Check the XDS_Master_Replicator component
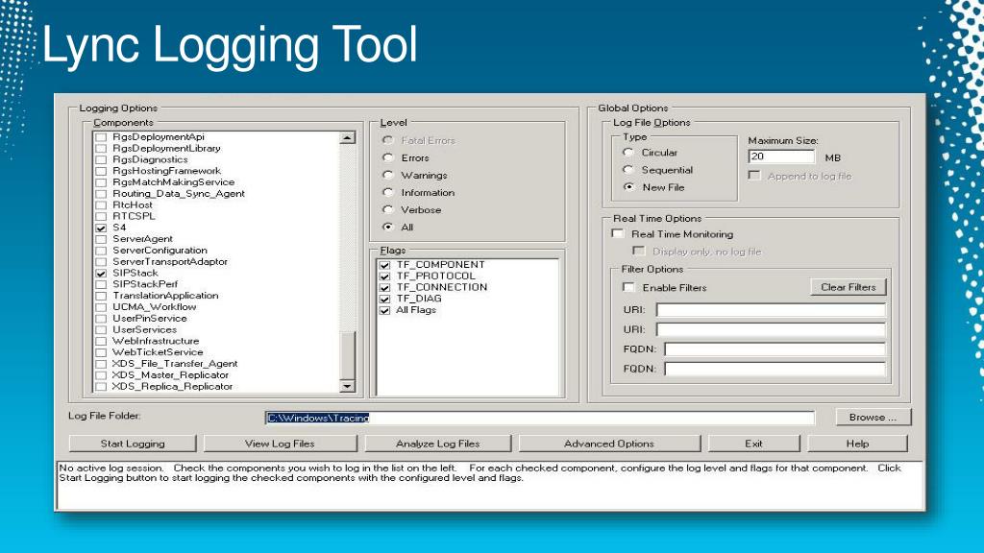The height and width of the screenshot is (553, 984). click(101, 375)
